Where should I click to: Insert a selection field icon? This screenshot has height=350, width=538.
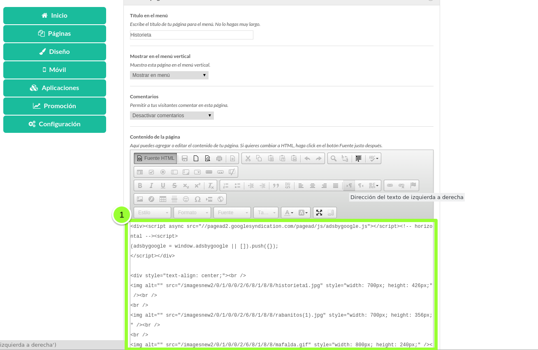197,172
